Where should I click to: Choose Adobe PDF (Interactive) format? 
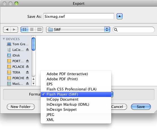click(x=67, y=74)
